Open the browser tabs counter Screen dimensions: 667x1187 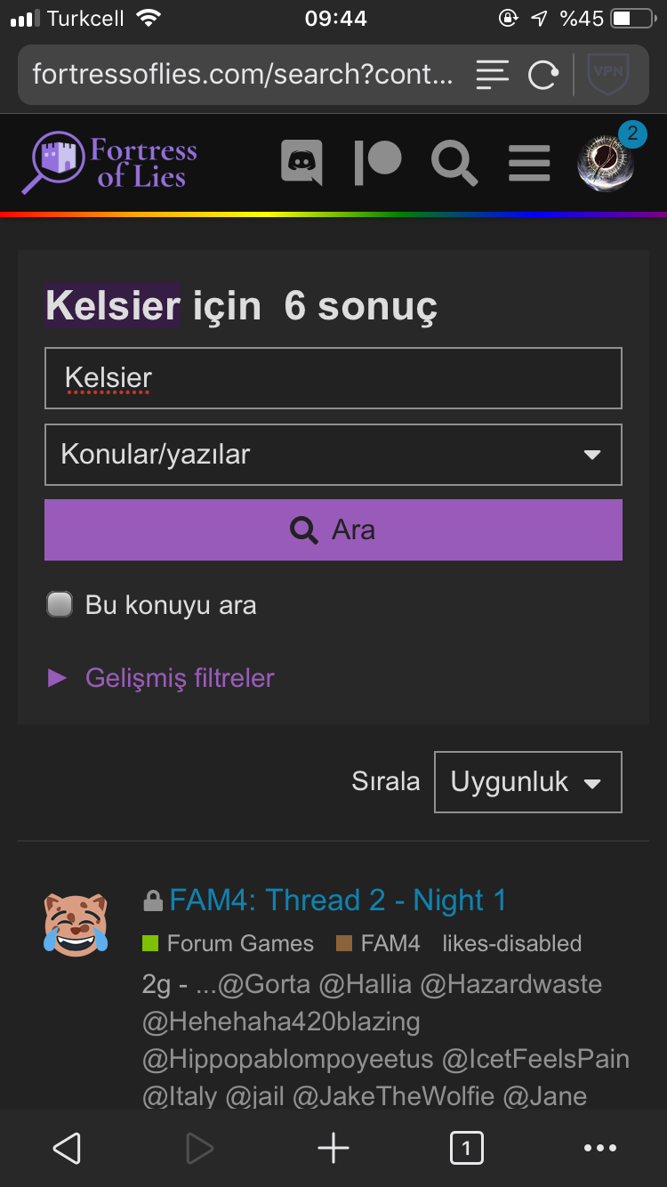point(466,1148)
